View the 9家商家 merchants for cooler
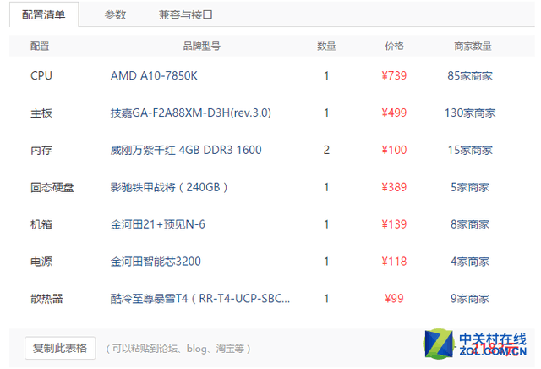Screen dimensions: 541x369 click(470, 298)
